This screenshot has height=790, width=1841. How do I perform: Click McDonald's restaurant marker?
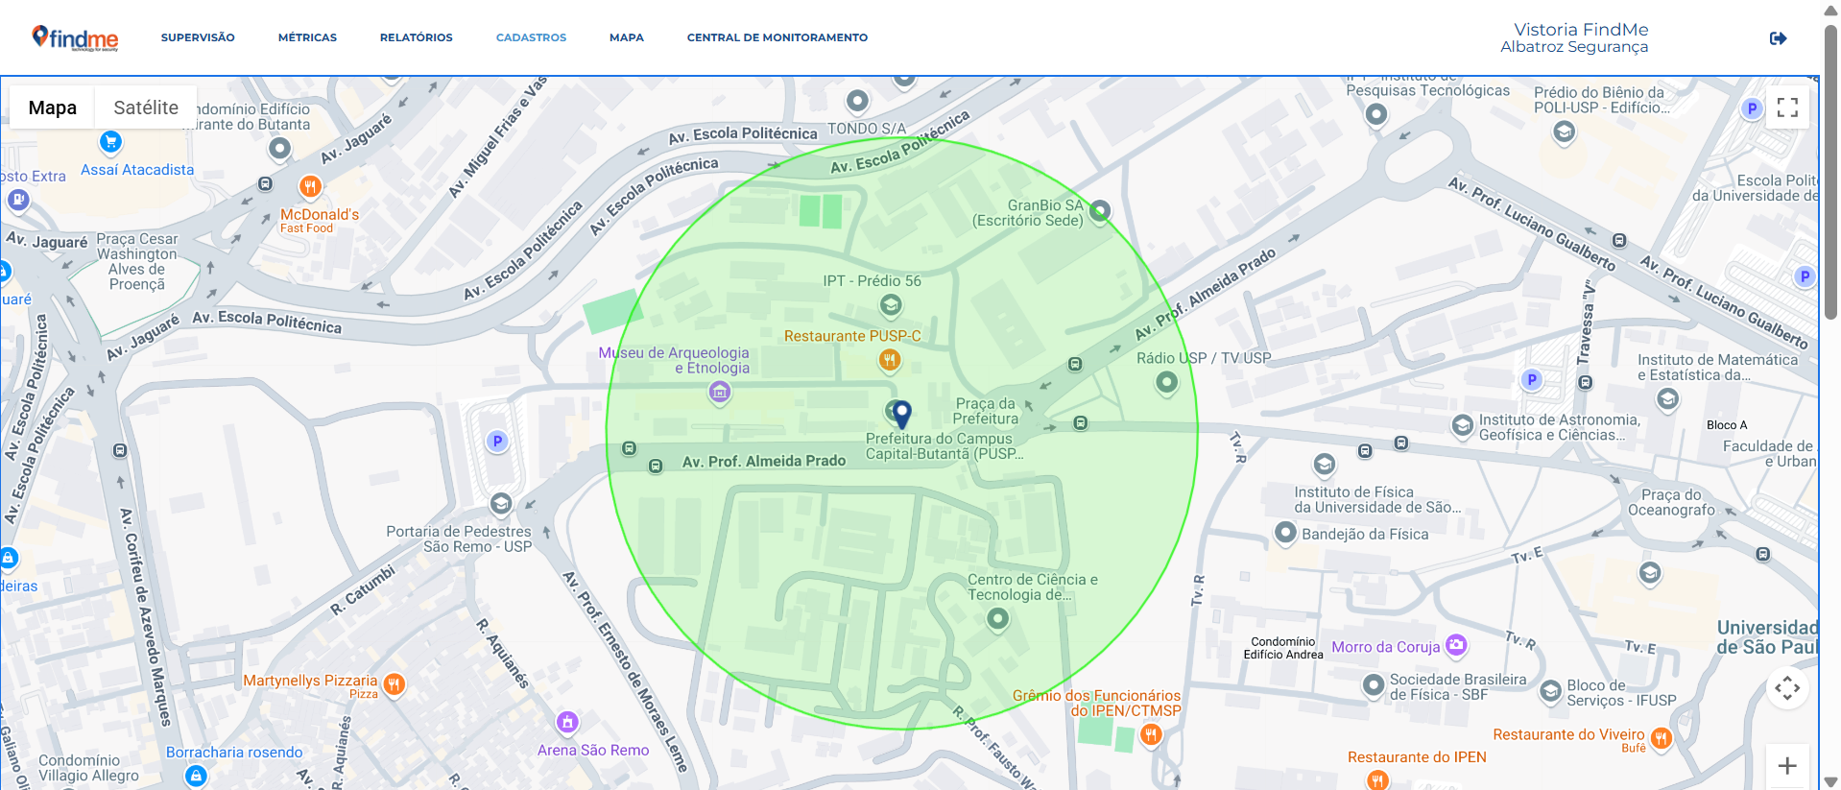pos(309,186)
